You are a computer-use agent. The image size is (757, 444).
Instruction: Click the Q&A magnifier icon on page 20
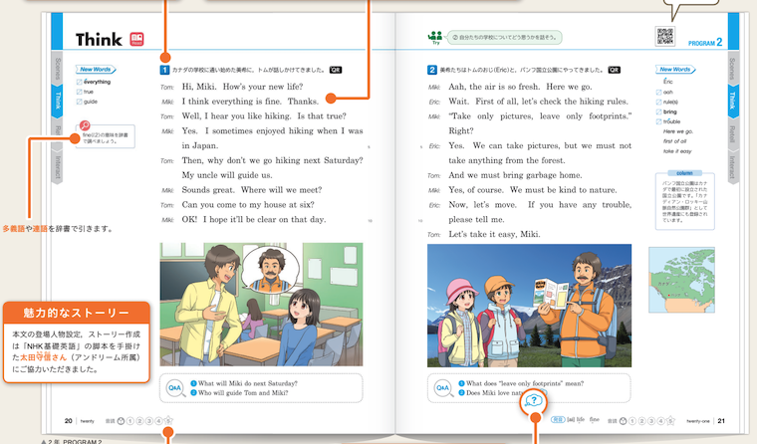(175, 388)
